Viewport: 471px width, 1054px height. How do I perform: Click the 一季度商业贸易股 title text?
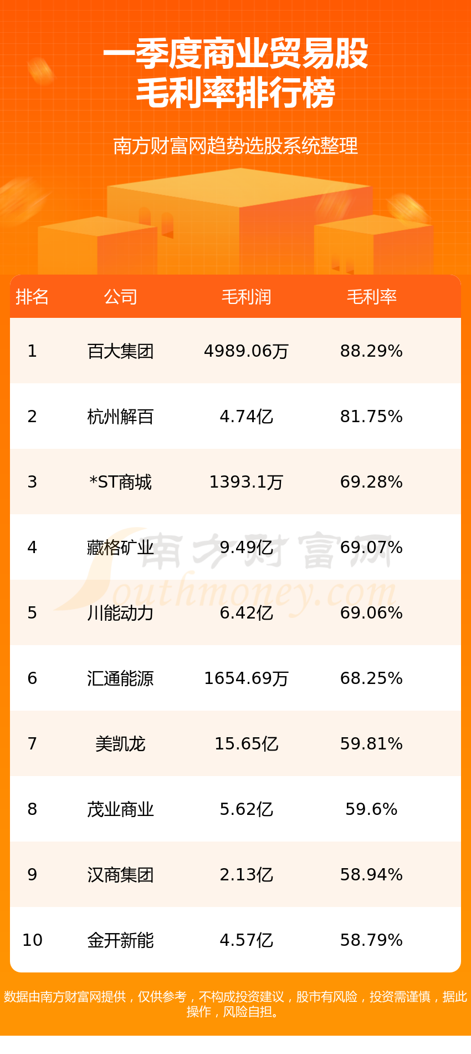pyautogui.click(x=235, y=54)
